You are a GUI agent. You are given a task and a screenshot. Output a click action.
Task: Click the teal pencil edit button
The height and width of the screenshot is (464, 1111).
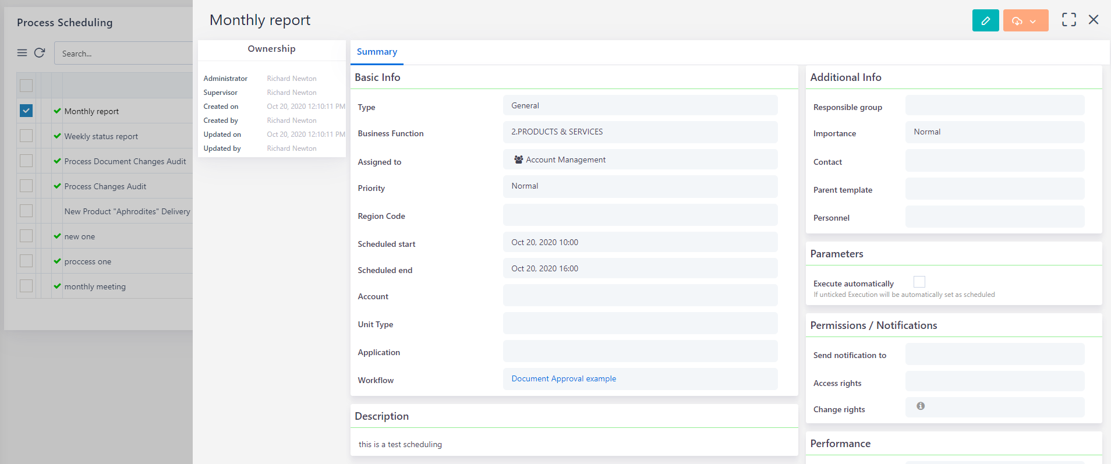click(x=985, y=20)
